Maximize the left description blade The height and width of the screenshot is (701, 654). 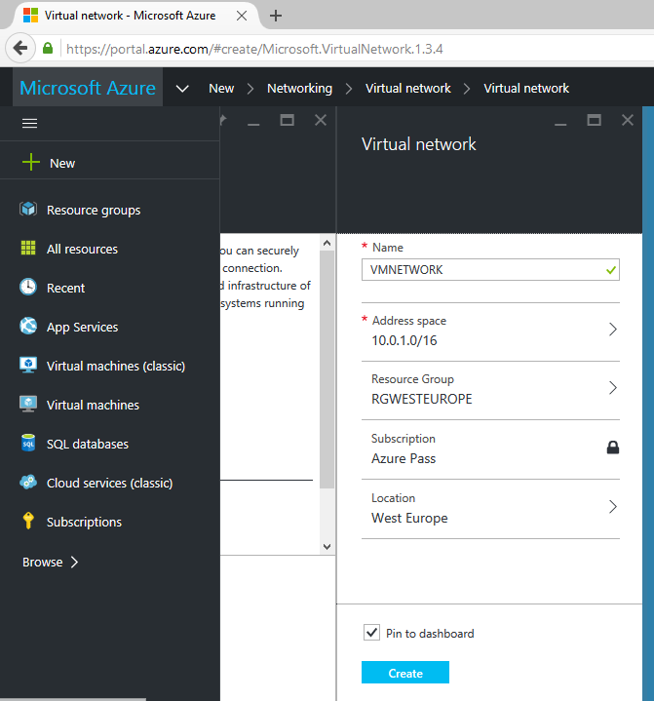pyautogui.click(x=287, y=120)
